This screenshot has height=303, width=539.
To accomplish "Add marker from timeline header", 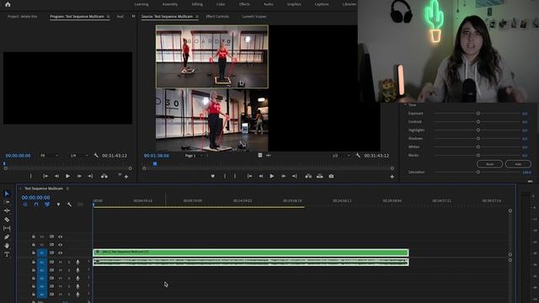I will click(x=58, y=205).
